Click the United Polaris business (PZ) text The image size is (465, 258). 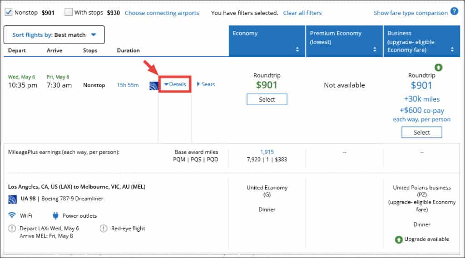coord(422,191)
